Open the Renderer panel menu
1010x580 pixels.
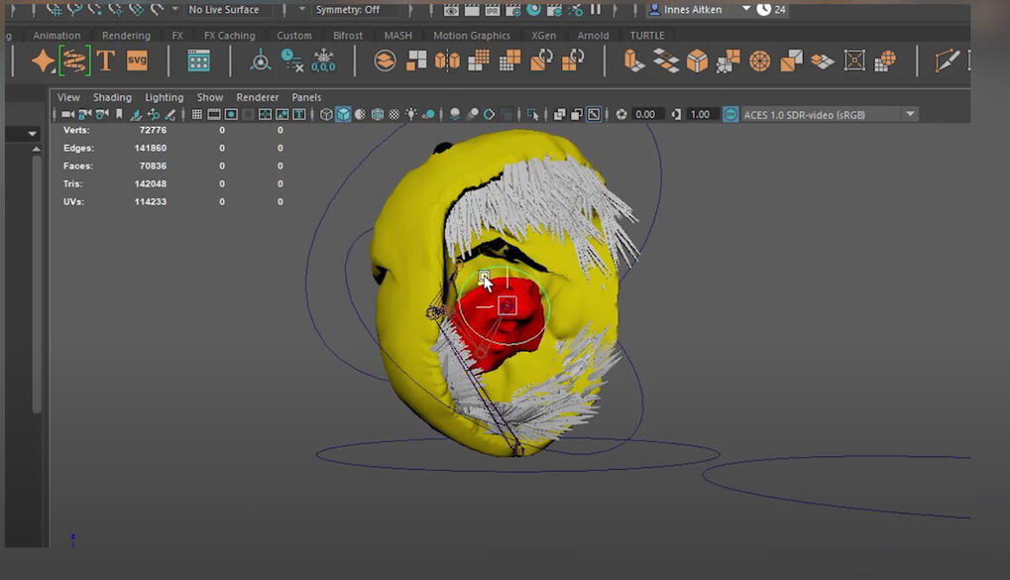tap(257, 97)
